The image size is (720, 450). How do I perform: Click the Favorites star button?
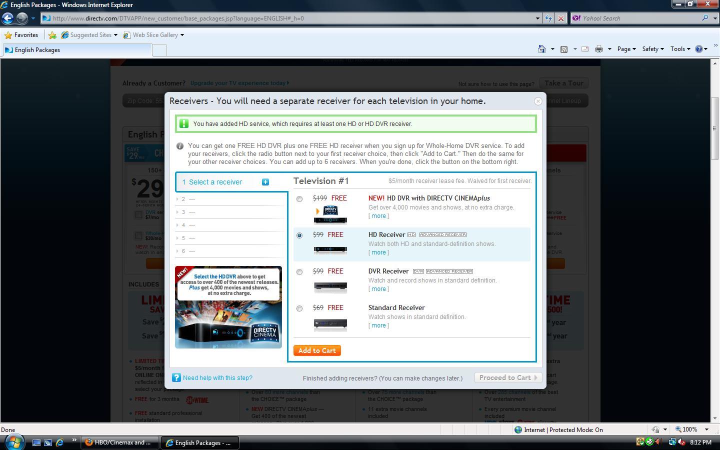click(21, 35)
